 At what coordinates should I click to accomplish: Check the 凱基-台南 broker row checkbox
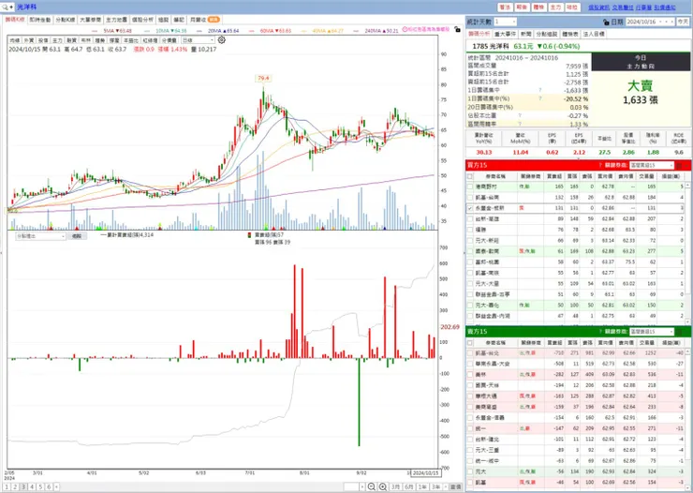click(x=470, y=197)
